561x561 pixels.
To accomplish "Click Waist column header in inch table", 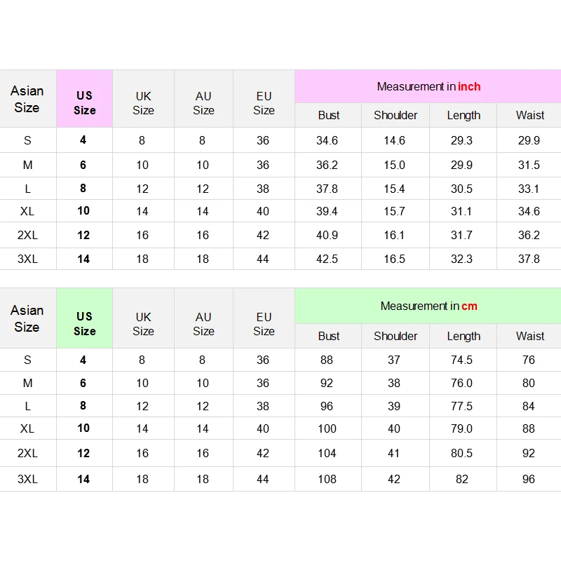I will click(530, 115).
